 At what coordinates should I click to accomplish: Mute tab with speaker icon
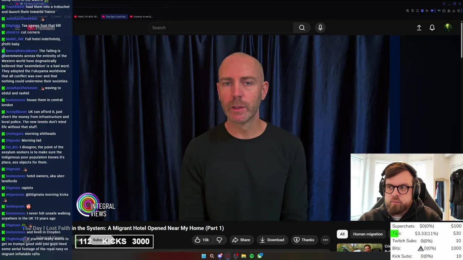point(439,10)
